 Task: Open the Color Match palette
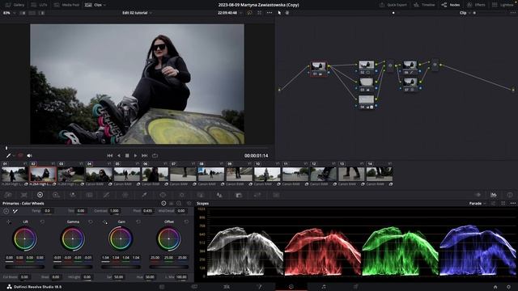pyautogui.click(x=24, y=195)
